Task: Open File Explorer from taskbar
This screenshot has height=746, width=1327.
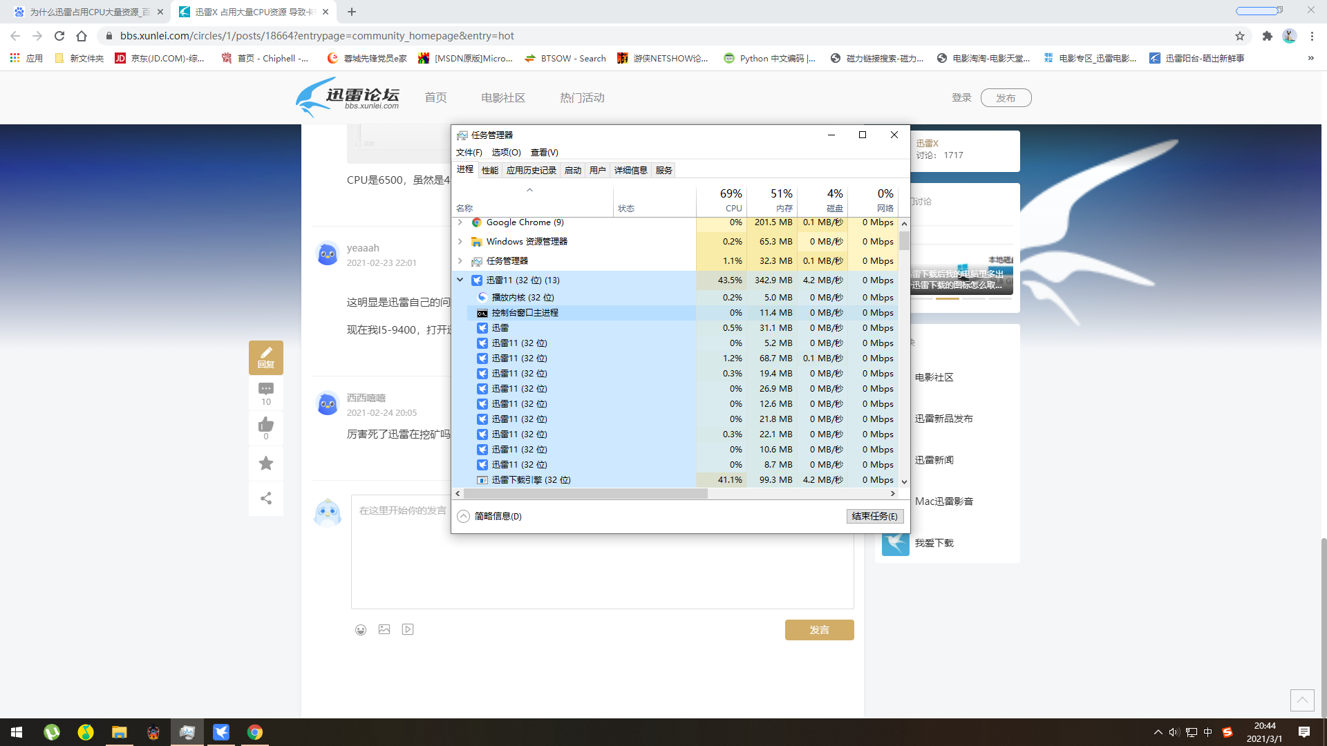Action: pos(120,732)
